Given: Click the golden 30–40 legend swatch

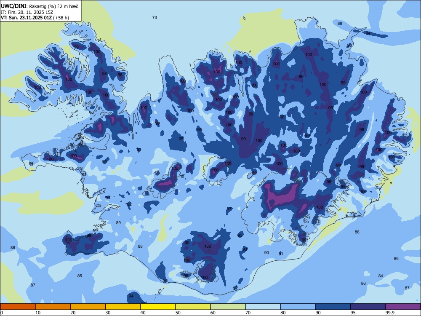Looking at the screenshot, I should click(x=123, y=307).
